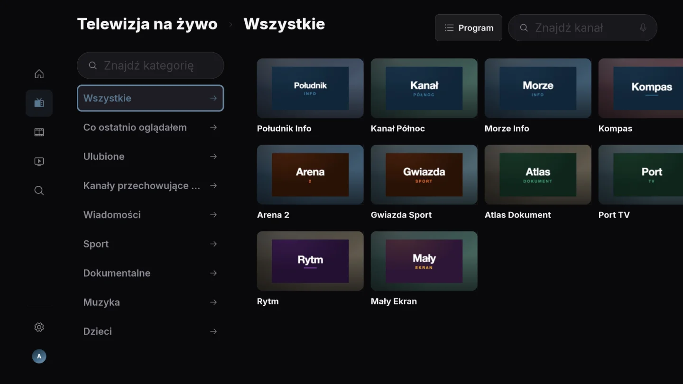Open the Dokumentalne category
The height and width of the screenshot is (384, 683).
[x=150, y=273]
